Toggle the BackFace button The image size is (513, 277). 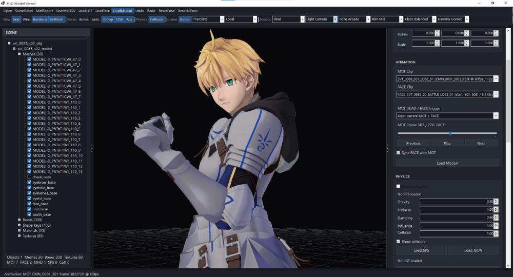pos(40,19)
